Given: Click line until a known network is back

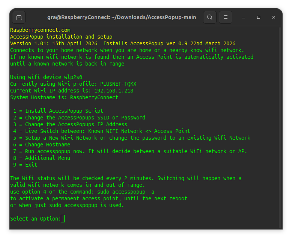Looking at the screenshot, I should tap(67, 64).
